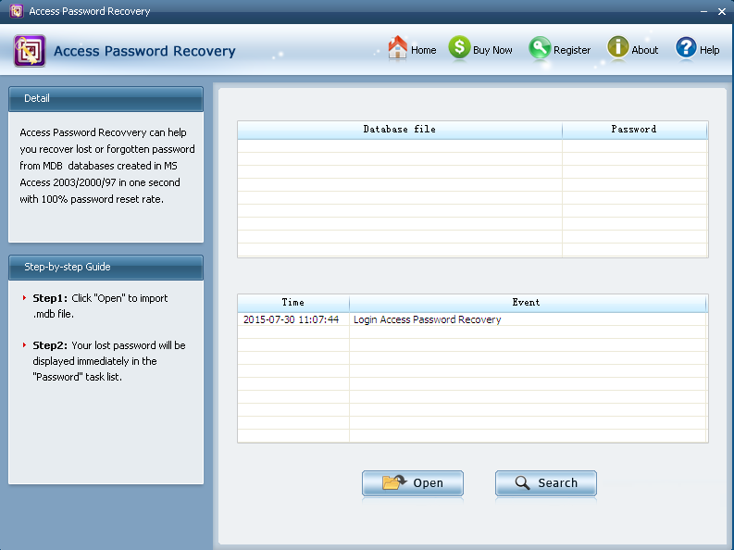Click the Event column header
The image size is (734, 550).
tap(527, 303)
